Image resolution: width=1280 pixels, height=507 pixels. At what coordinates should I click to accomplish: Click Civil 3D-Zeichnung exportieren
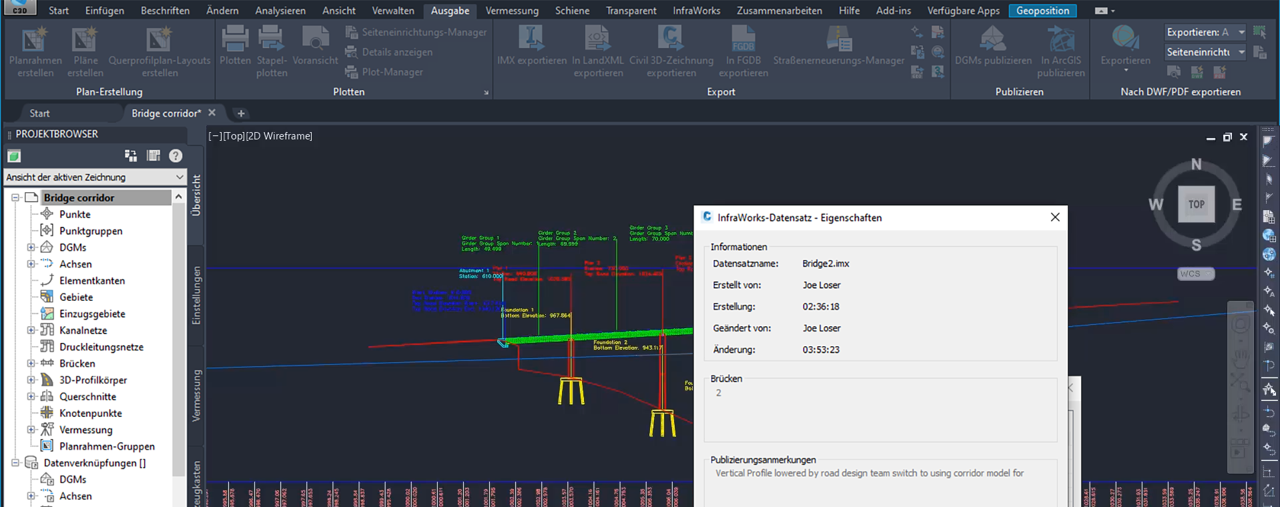coord(671,51)
